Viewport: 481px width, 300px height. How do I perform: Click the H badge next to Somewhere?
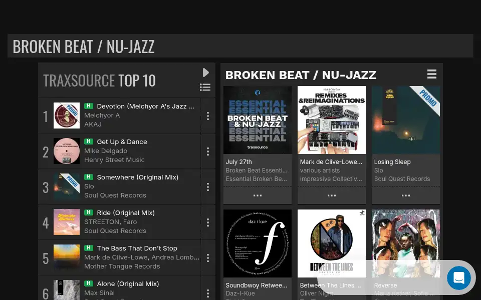point(89,177)
